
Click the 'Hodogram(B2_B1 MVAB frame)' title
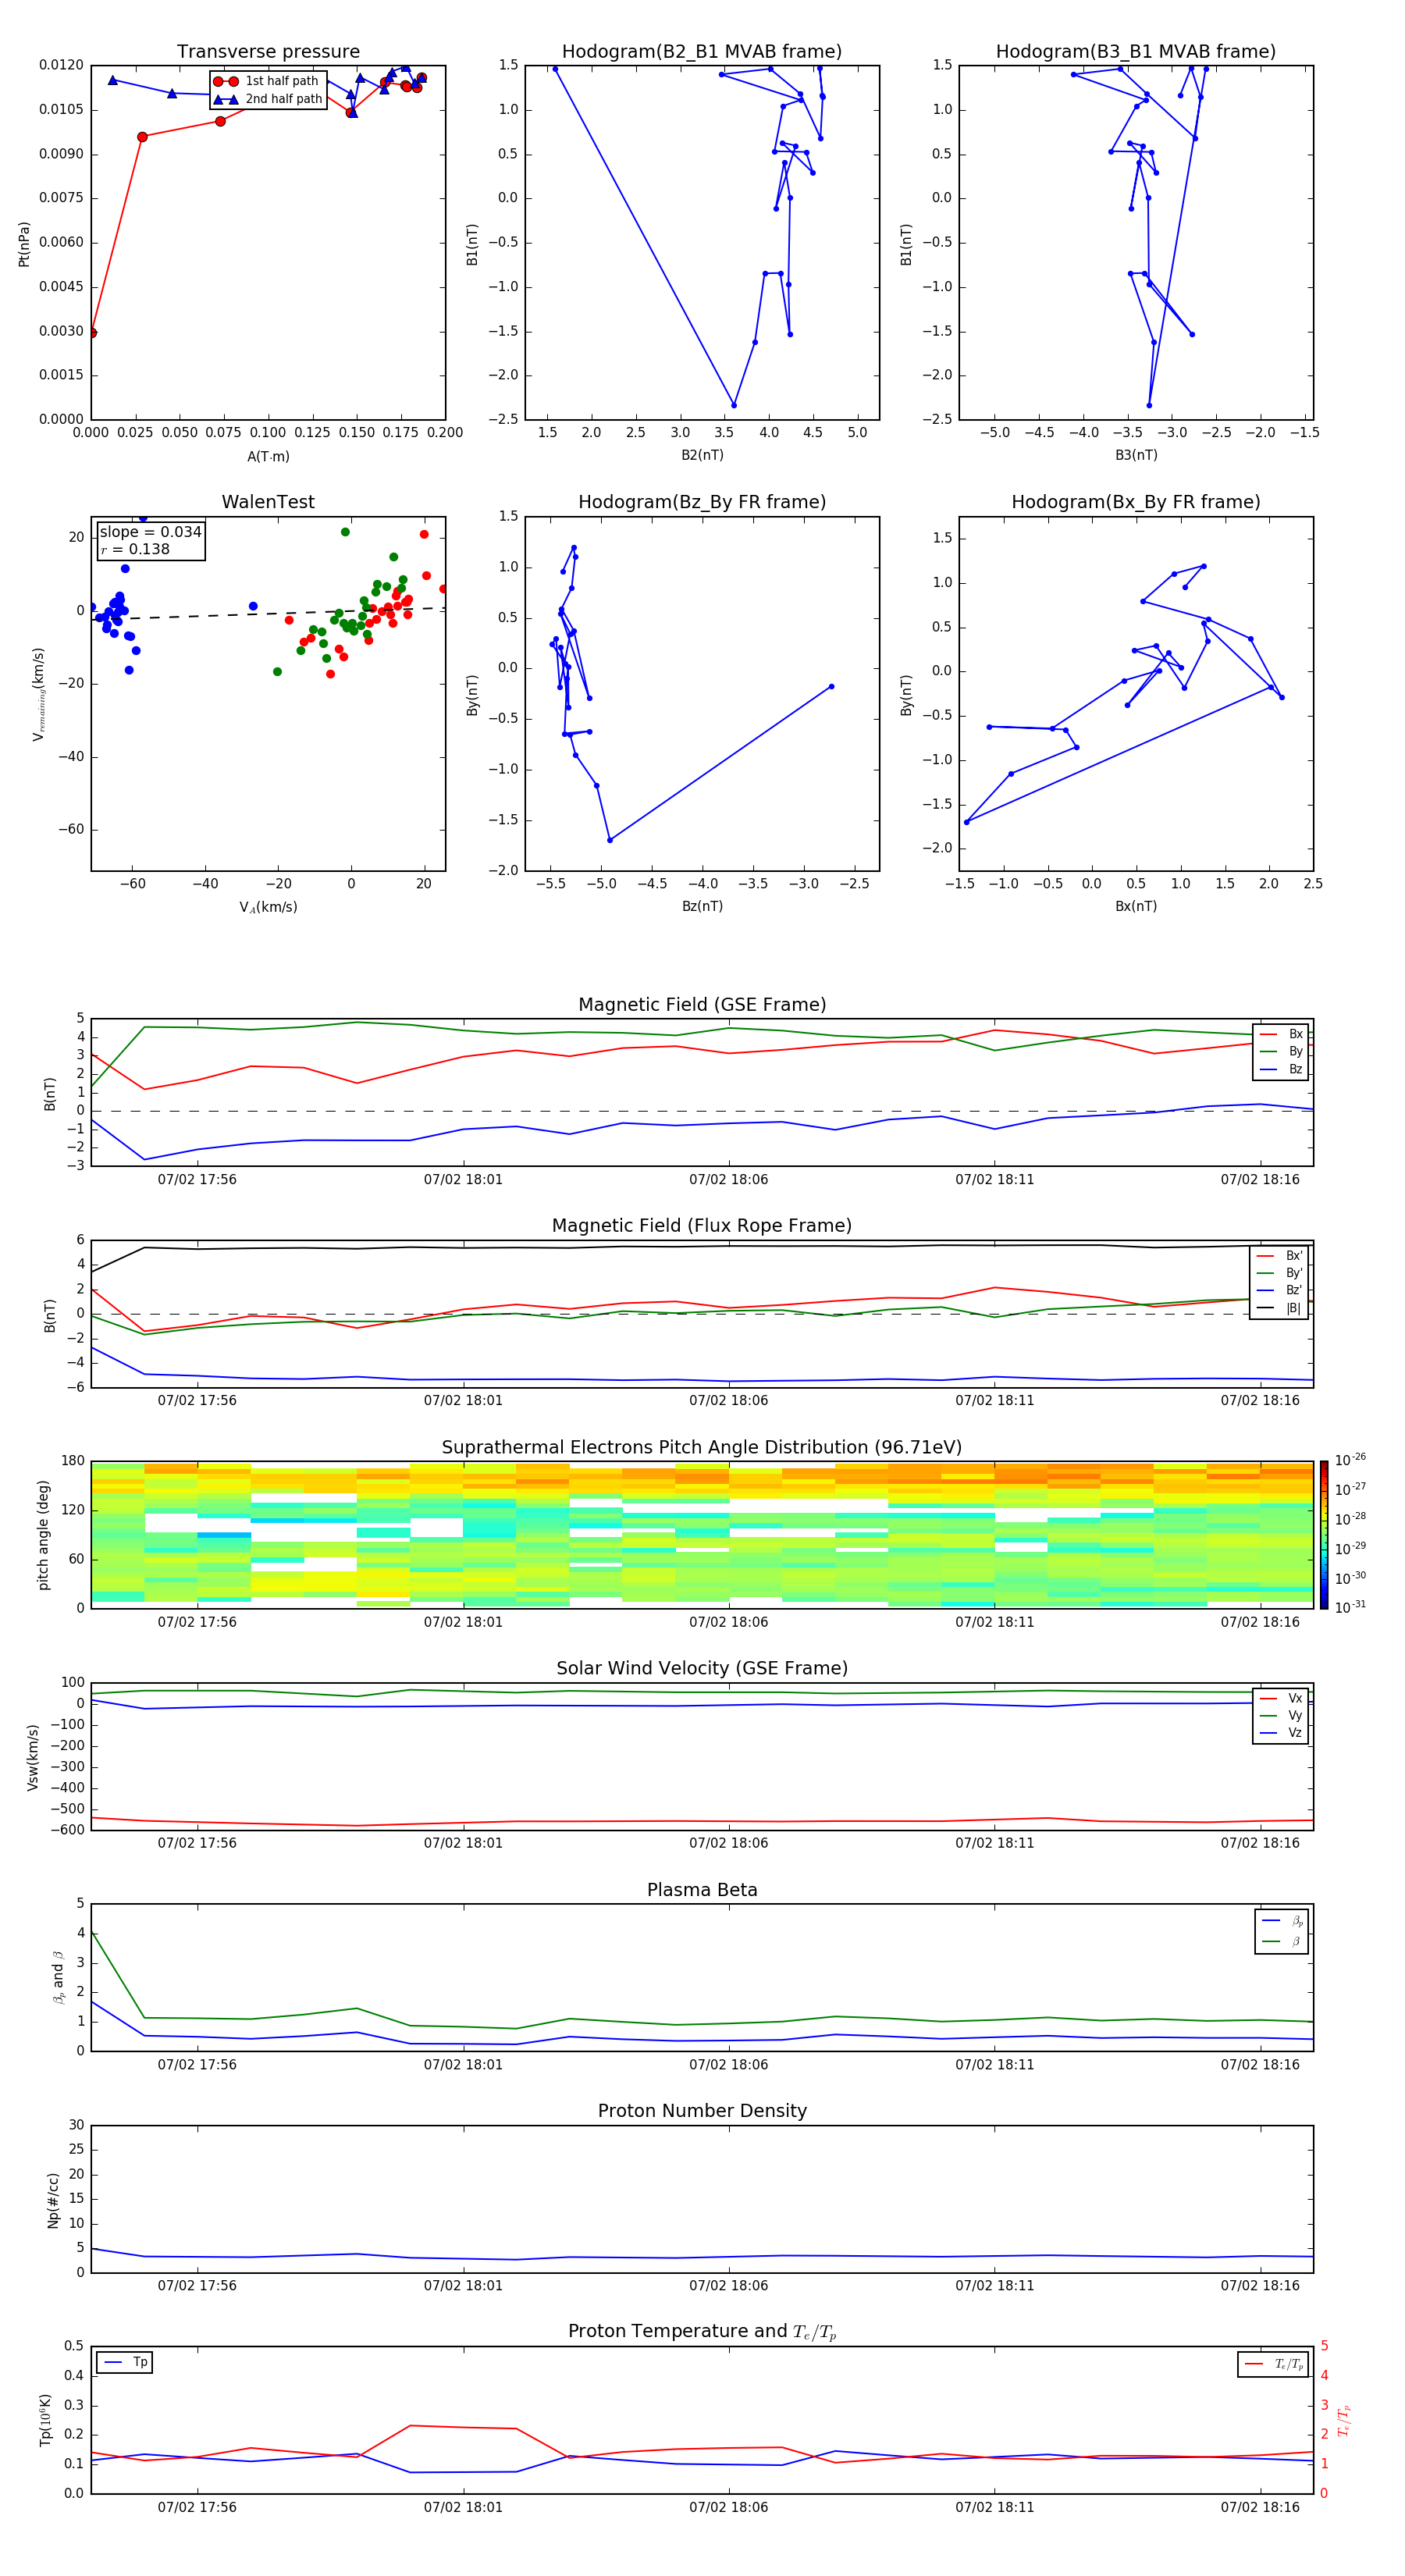(702, 52)
